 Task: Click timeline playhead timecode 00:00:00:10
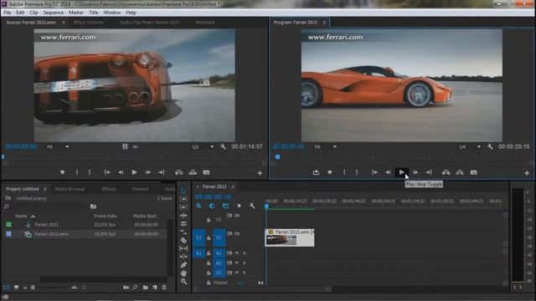(213, 197)
